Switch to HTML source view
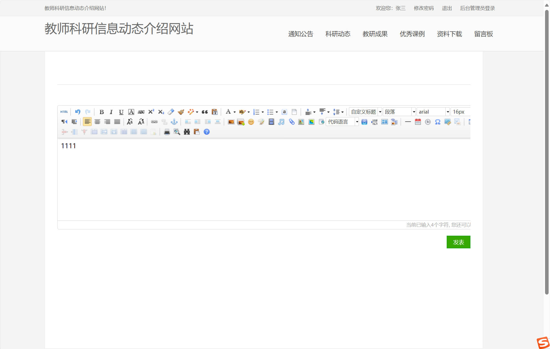Screen dimensions: 550x349 point(64,112)
